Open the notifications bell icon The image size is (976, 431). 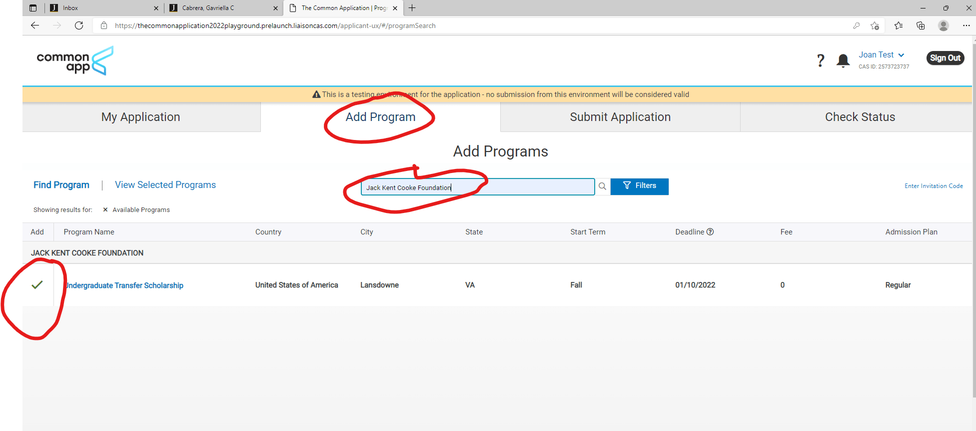[843, 60]
